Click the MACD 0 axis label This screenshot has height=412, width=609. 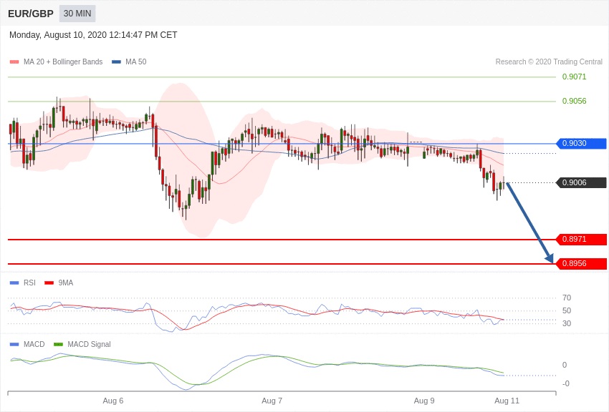565,365
